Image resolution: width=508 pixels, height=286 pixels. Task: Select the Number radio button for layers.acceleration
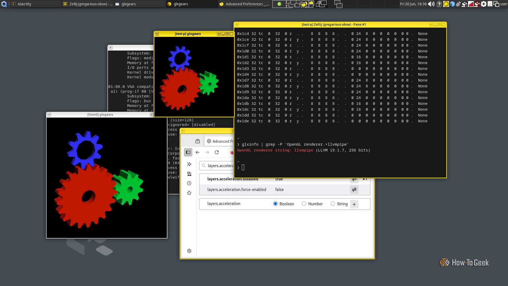click(x=304, y=204)
